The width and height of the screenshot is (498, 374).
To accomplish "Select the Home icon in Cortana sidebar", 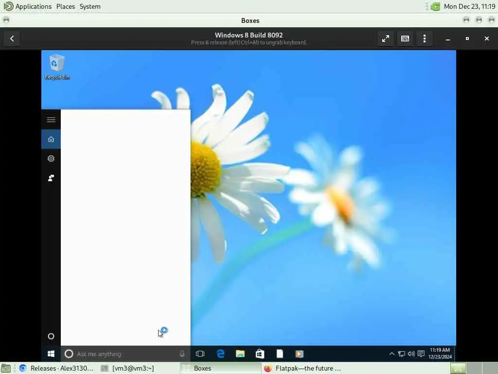I will click(x=51, y=139).
